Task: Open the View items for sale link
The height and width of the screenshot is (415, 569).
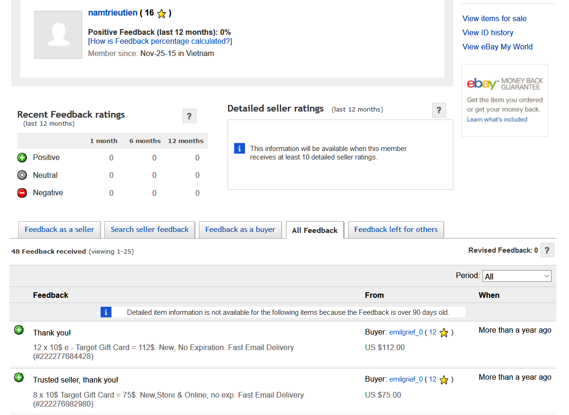Action: [x=494, y=19]
